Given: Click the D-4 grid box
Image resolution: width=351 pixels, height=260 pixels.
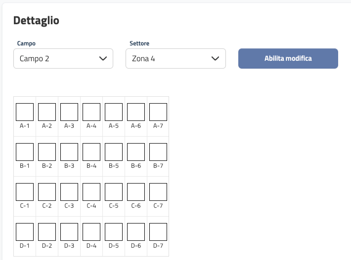Looking at the screenshot, I should pos(91,232).
